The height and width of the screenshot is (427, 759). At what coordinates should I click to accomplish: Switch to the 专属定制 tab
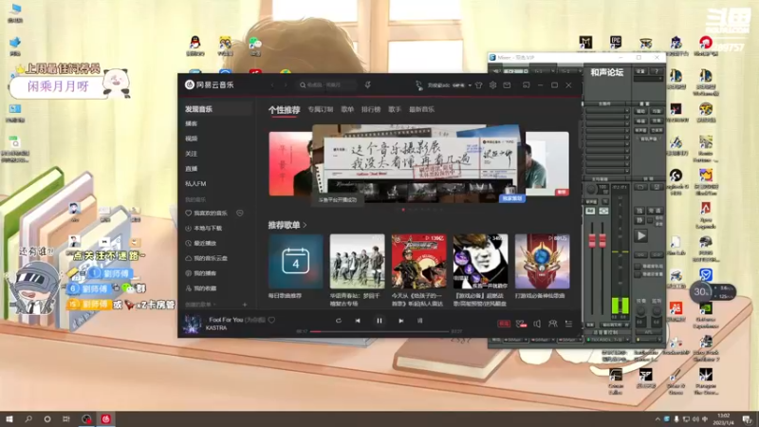pyautogui.click(x=321, y=109)
